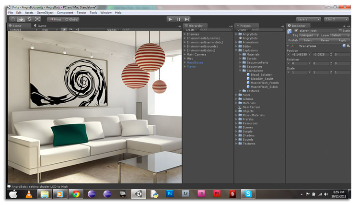Expand the Enemies hierarchy item

pyautogui.click(x=185, y=35)
